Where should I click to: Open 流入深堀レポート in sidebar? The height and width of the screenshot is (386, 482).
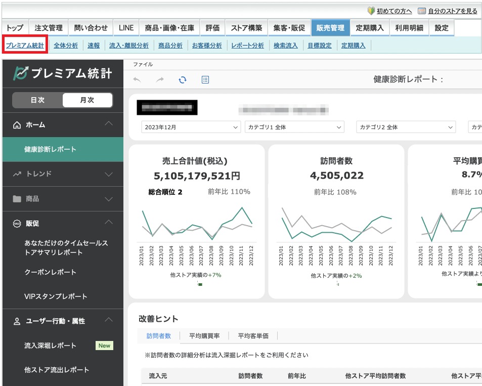(51, 346)
